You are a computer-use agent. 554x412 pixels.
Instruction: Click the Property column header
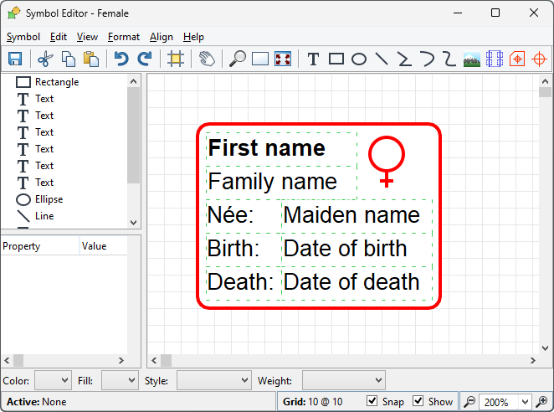pyautogui.click(x=40, y=246)
